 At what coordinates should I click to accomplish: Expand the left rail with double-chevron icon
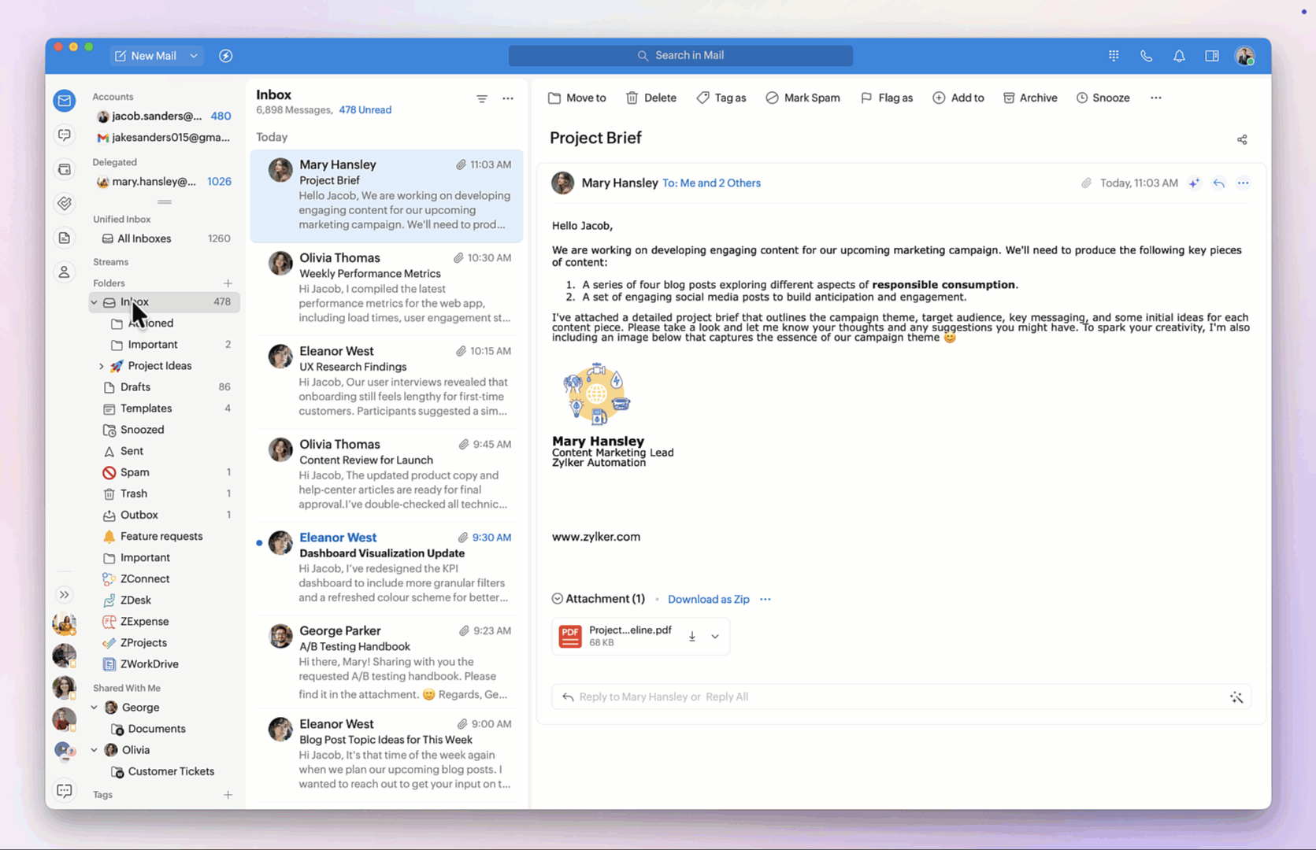pyautogui.click(x=65, y=595)
